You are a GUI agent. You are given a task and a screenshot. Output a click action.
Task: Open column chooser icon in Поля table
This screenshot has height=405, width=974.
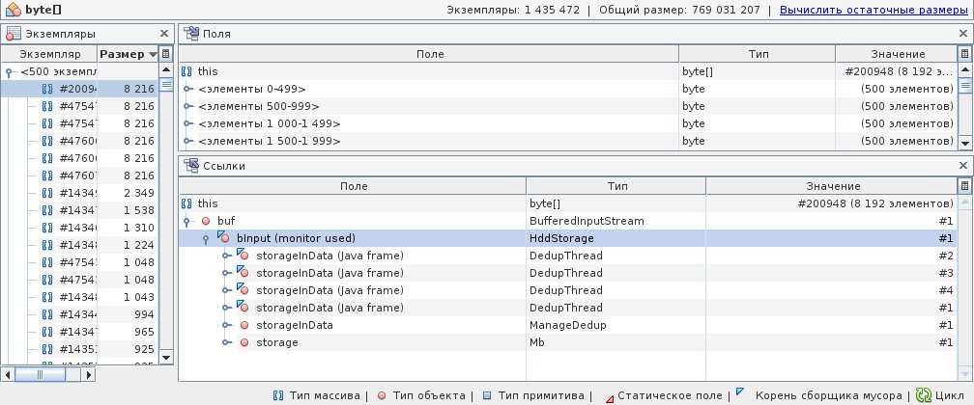[x=963, y=55]
